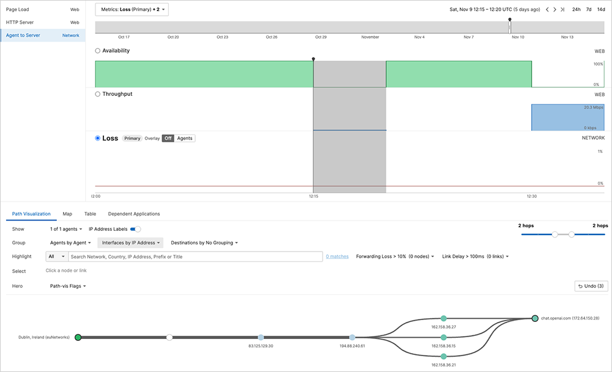
Task: Click the next time interval arrow
Action: coord(554,10)
